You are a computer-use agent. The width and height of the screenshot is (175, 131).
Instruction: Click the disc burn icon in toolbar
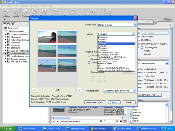(x=55, y=11)
